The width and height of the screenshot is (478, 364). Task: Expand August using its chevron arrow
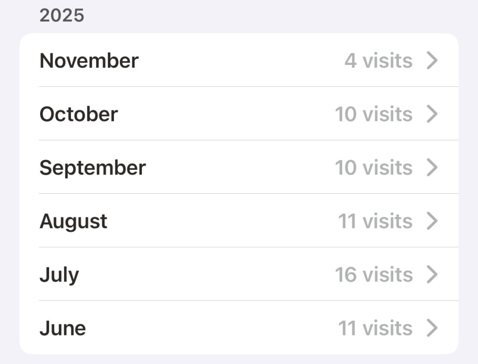click(x=433, y=221)
